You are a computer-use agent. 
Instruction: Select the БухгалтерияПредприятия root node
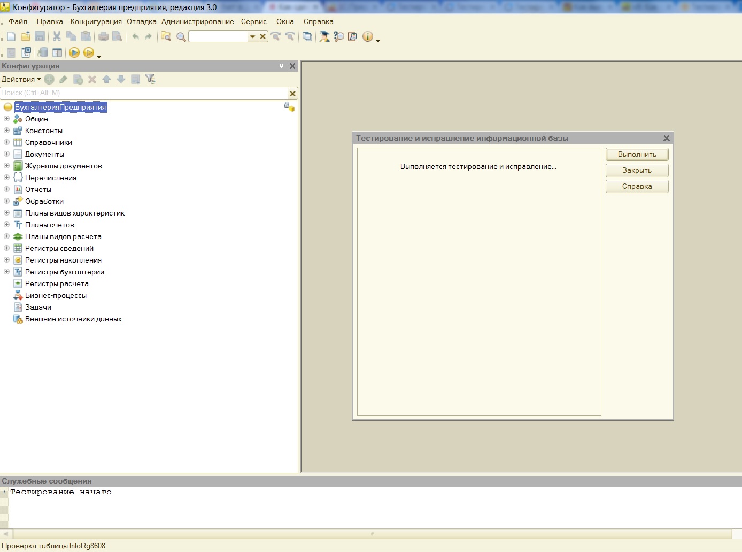click(x=60, y=107)
